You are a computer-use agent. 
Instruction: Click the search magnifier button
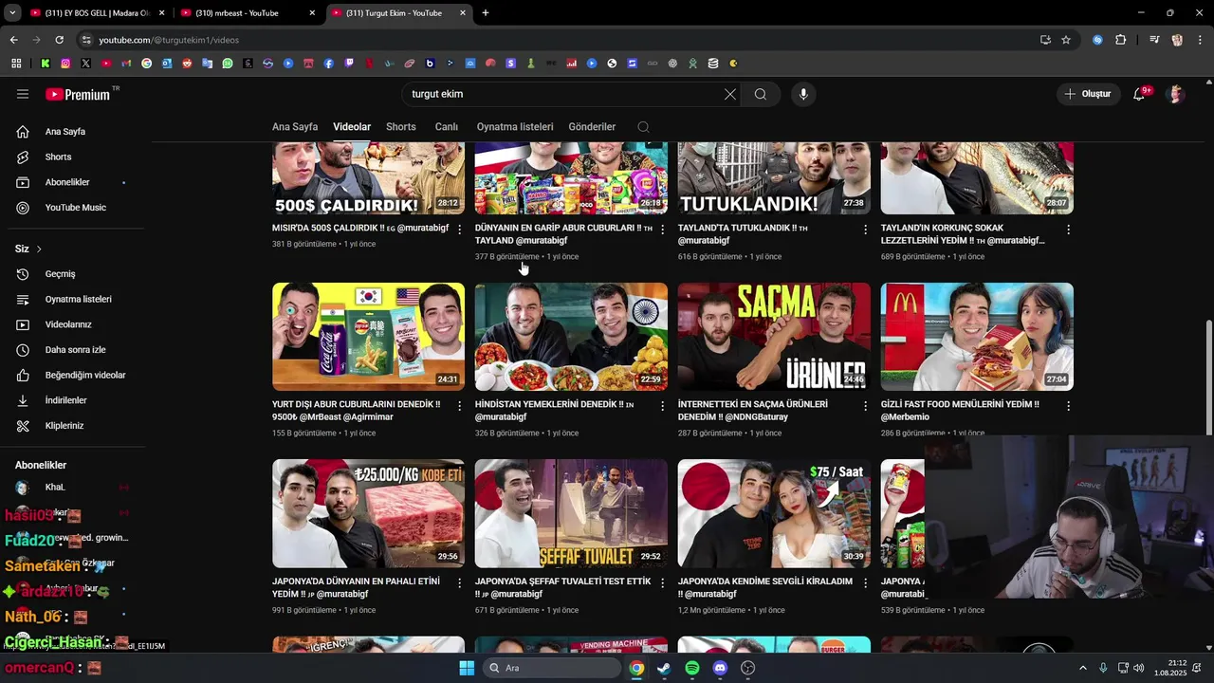tap(761, 94)
